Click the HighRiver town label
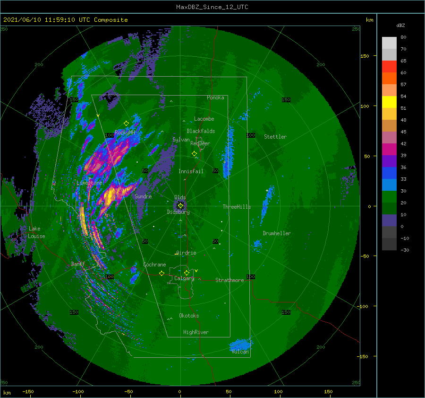425x398 pixels. (x=196, y=332)
